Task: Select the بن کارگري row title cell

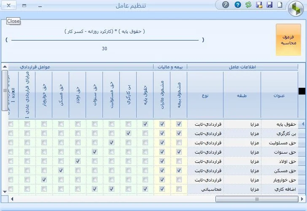Action: click(x=280, y=133)
